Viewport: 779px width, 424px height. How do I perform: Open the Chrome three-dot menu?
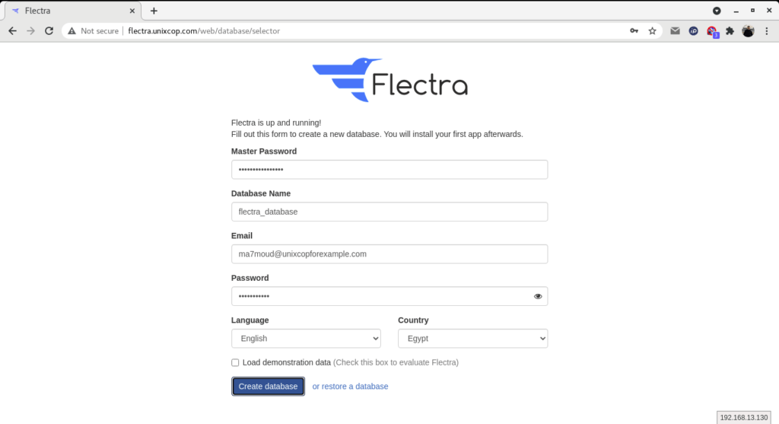tap(767, 30)
